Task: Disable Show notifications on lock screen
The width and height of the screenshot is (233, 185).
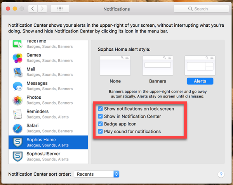Action: pos(101,109)
